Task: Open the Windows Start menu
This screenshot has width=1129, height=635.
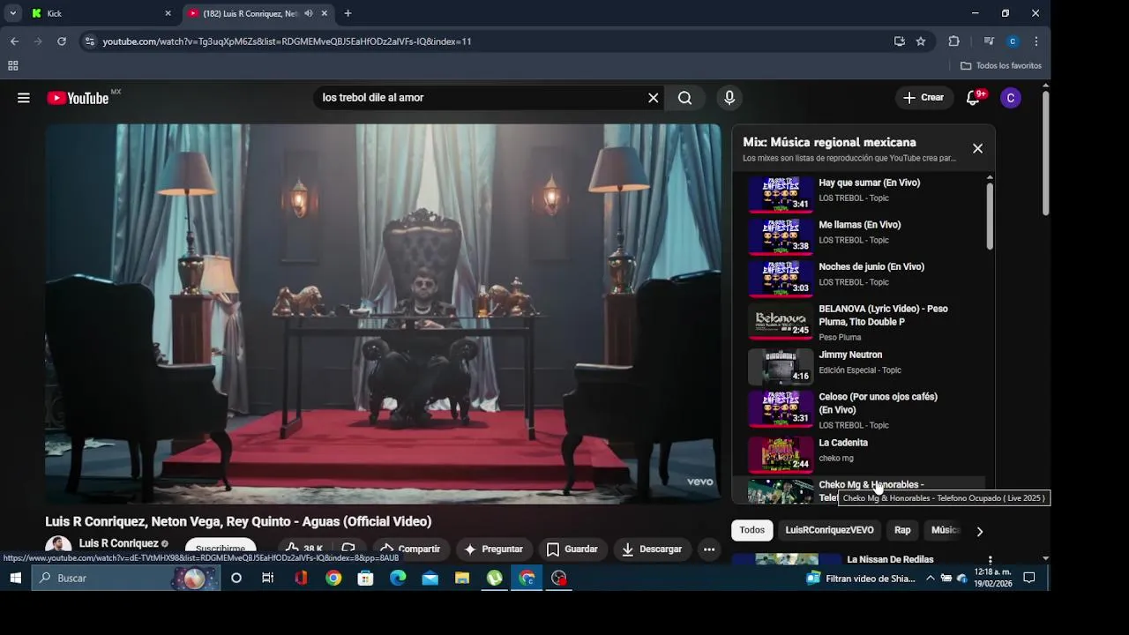Action: (15, 578)
